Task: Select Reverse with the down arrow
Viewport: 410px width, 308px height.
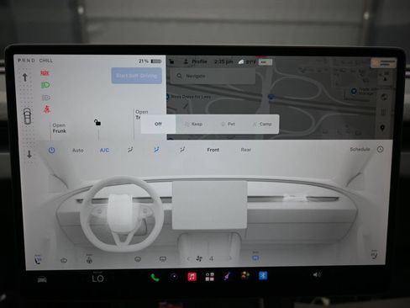Action: 29,154
